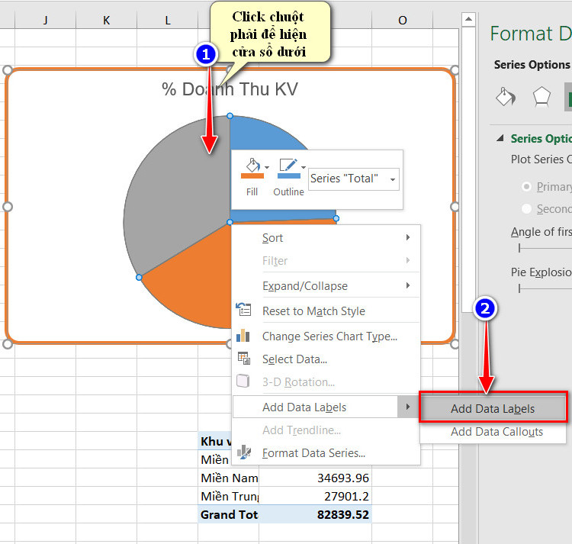Open Fill & Line tab in Format pane

[x=506, y=97]
